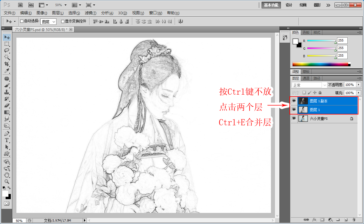Image resolution: width=364 pixels, height=224 pixels.
Task: Toggle lock all icon
Action: click(x=320, y=93)
